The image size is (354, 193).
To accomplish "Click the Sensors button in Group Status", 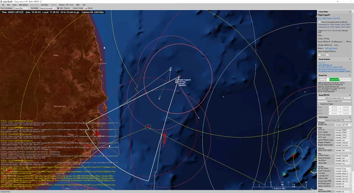I will click(323, 55).
